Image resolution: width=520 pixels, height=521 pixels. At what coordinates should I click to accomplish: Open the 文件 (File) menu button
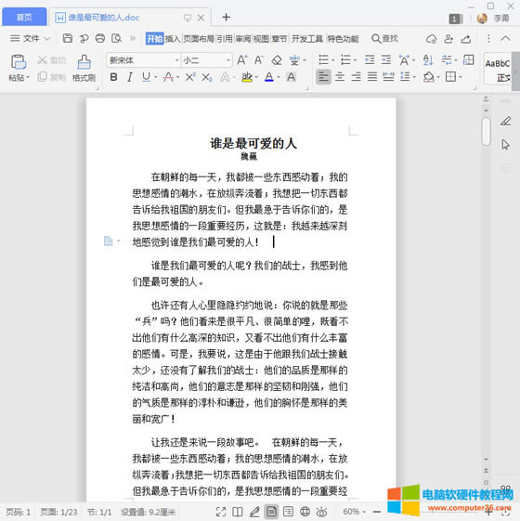tap(30, 39)
